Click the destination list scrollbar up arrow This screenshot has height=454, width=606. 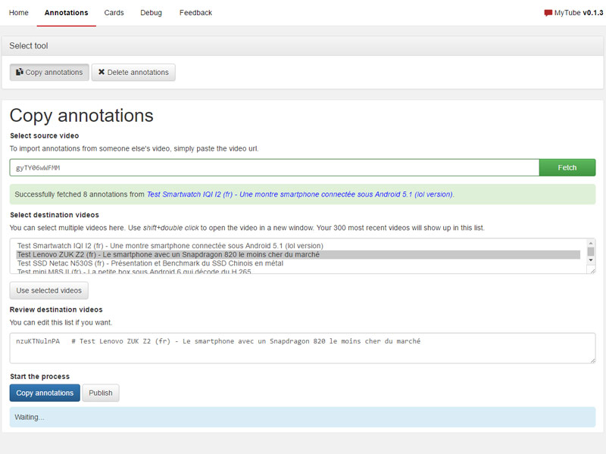591,243
